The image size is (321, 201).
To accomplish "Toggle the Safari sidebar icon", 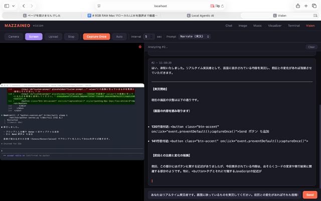I will [x=7, y=6].
